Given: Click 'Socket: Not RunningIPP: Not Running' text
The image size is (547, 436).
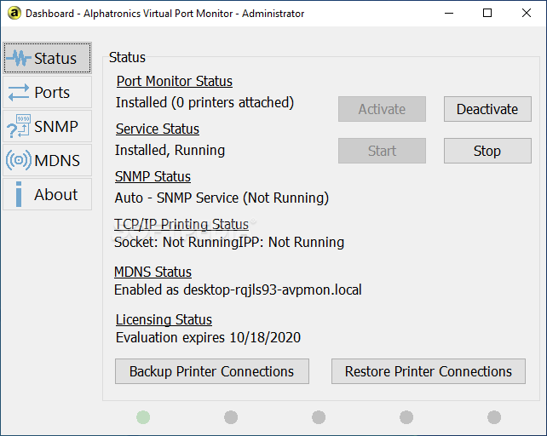Looking at the screenshot, I should point(229,242).
